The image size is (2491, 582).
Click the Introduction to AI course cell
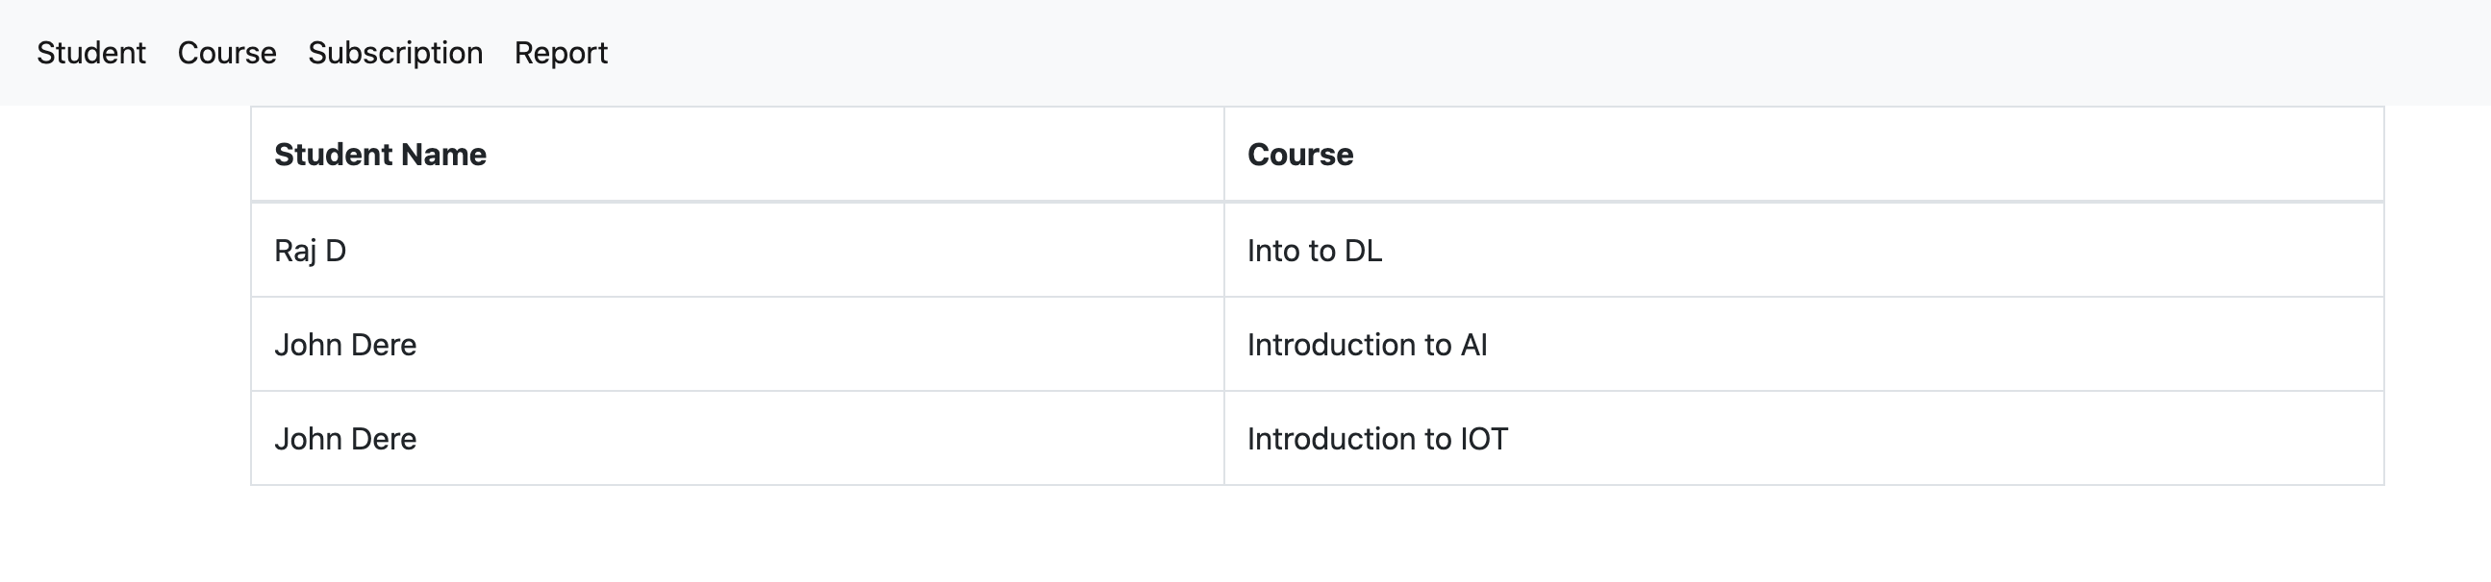tap(1367, 345)
